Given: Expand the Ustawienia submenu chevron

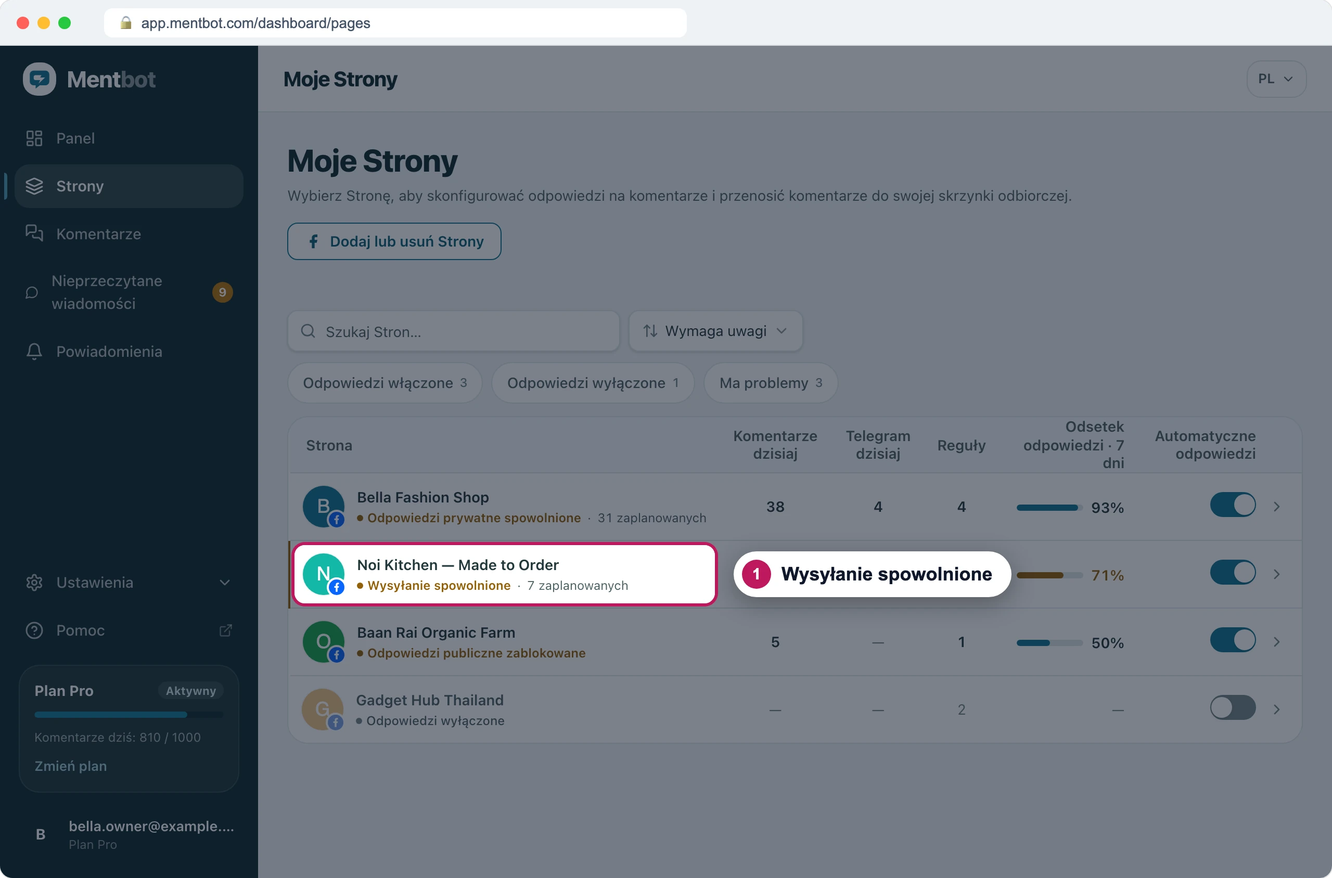Looking at the screenshot, I should tap(225, 583).
